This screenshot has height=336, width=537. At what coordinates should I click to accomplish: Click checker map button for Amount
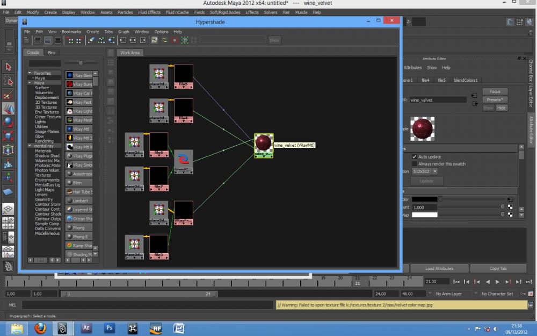[x=510, y=207]
